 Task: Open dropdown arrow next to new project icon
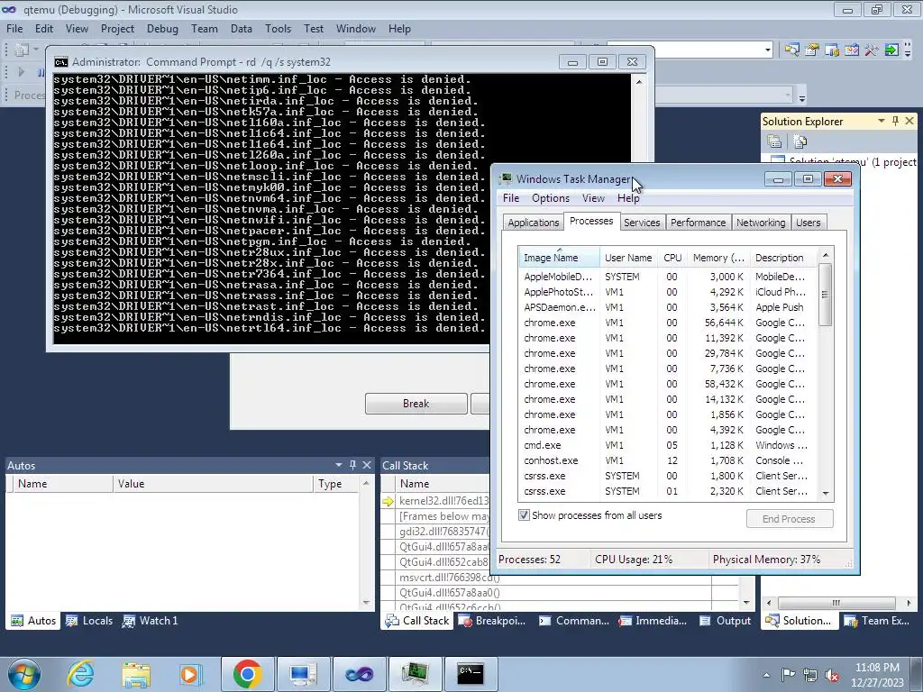(36, 50)
